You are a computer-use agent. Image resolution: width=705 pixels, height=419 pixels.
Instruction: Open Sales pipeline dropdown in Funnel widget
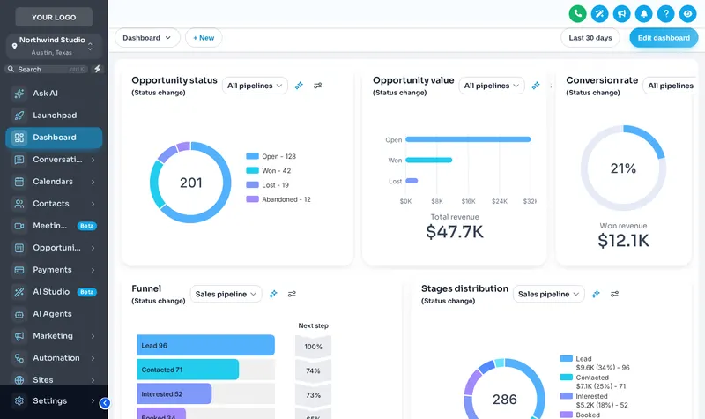(226, 294)
